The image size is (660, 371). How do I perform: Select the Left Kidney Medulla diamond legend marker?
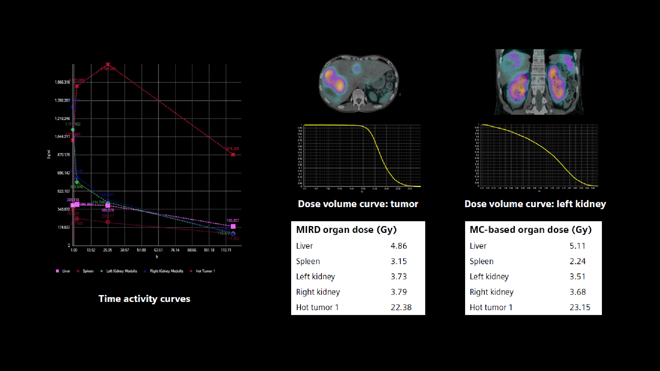coord(101,271)
